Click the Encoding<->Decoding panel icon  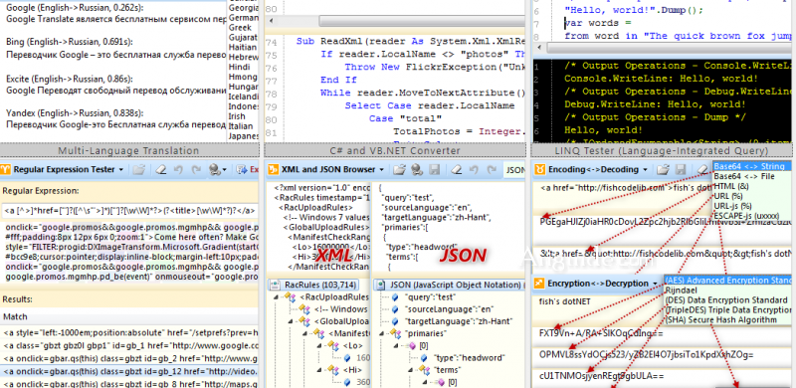point(539,169)
